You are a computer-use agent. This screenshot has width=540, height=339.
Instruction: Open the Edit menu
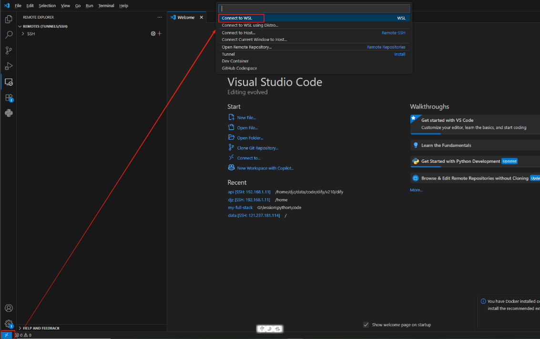click(30, 6)
